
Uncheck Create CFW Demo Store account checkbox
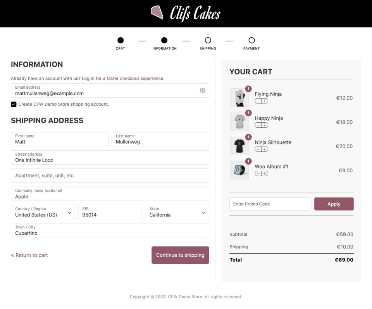pyautogui.click(x=14, y=104)
